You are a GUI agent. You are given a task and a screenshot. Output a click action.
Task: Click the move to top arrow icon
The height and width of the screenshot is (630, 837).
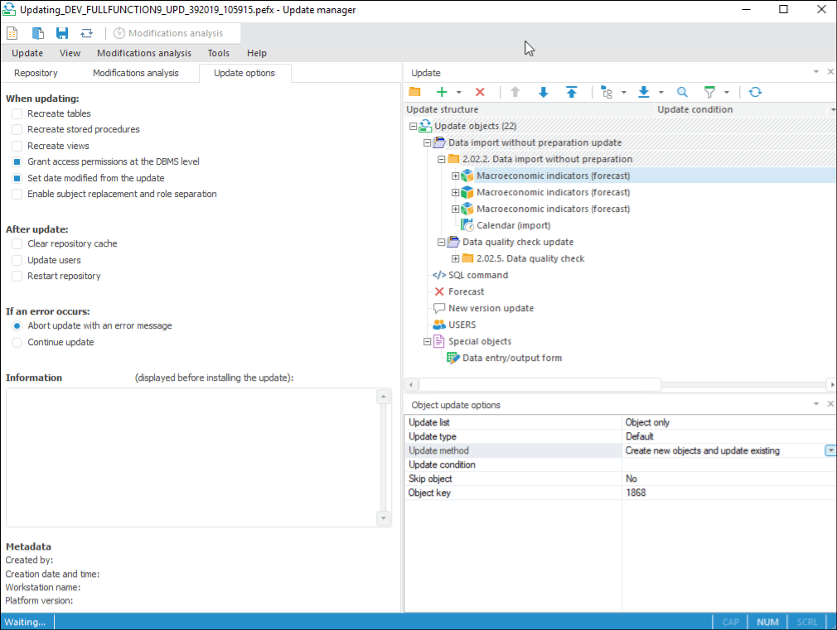coord(572,92)
